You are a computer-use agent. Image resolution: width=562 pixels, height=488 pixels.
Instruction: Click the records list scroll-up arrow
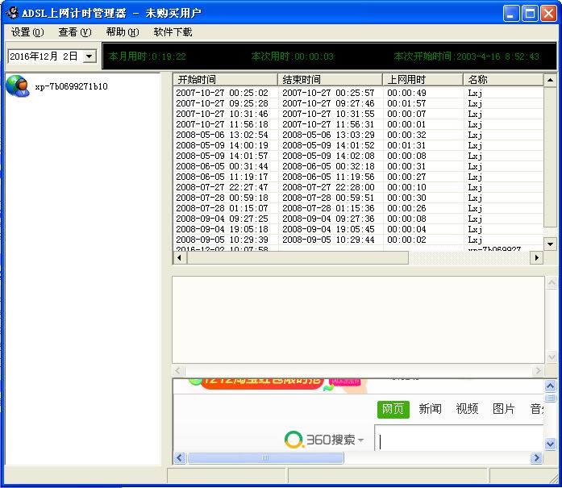point(550,80)
